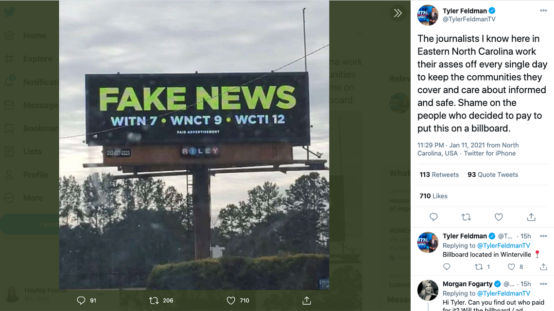The height and width of the screenshot is (311, 554).
Task: View the 93 Quote Tweets
Action: [x=493, y=175]
